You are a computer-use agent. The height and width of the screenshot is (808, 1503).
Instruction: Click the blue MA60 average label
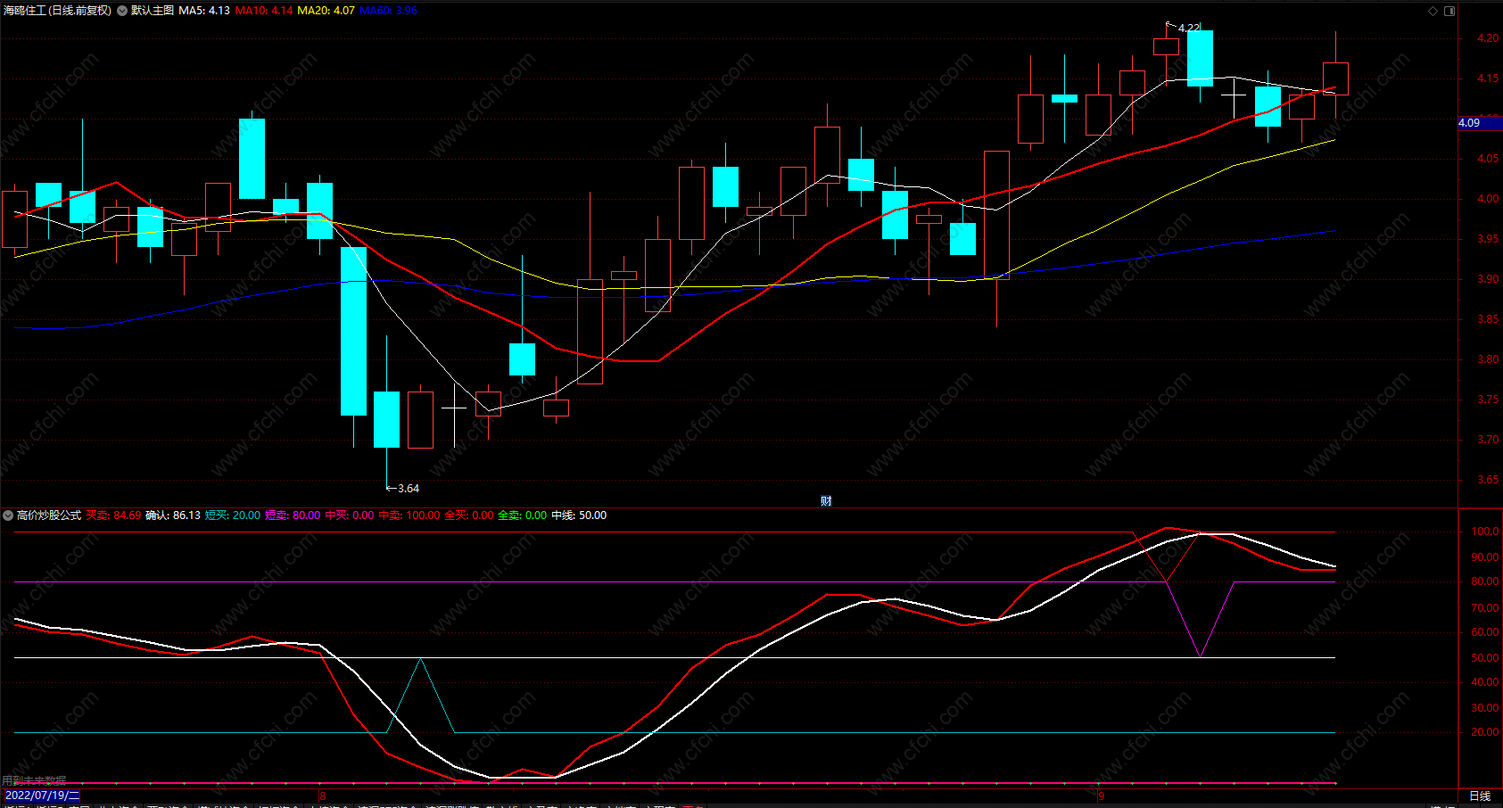click(388, 11)
